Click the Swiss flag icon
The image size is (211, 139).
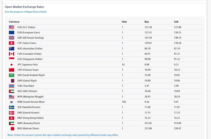[12, 43]
